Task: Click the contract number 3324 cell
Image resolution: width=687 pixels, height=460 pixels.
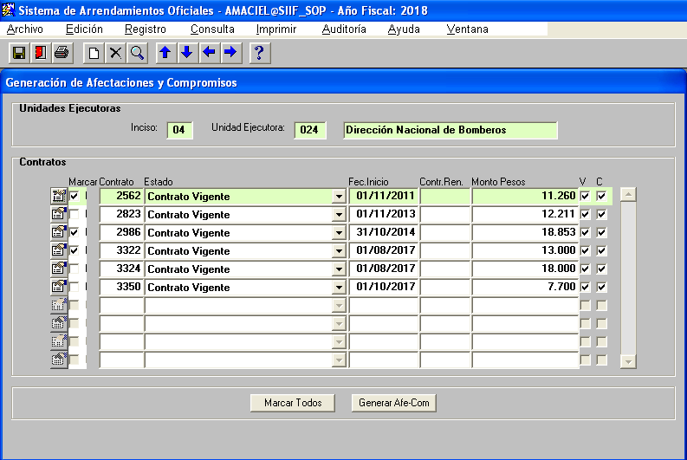Action: [122, 269]
